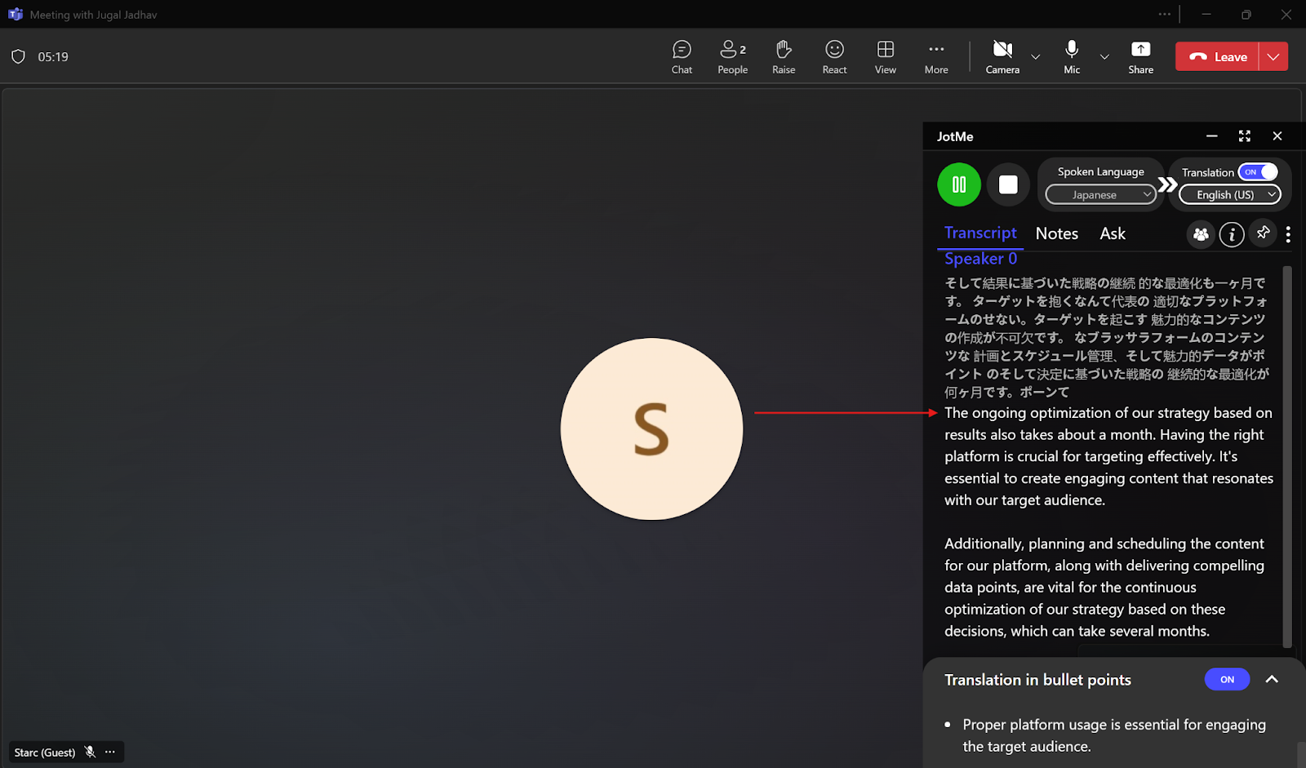Toggle the Translation switch off

tap(1258, 172)
